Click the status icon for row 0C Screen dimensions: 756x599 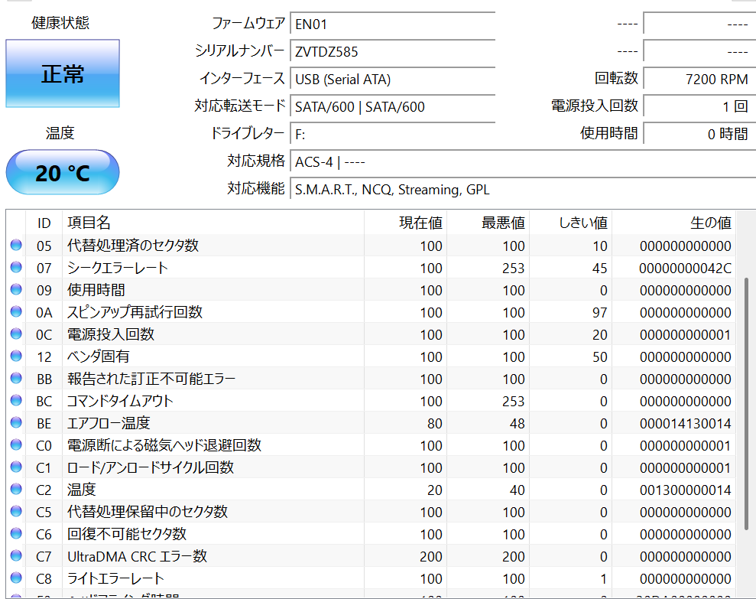click(16, 334)
